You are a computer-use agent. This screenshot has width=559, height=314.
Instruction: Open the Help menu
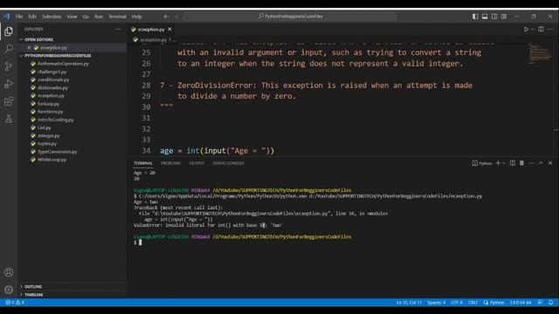[137, 17]
